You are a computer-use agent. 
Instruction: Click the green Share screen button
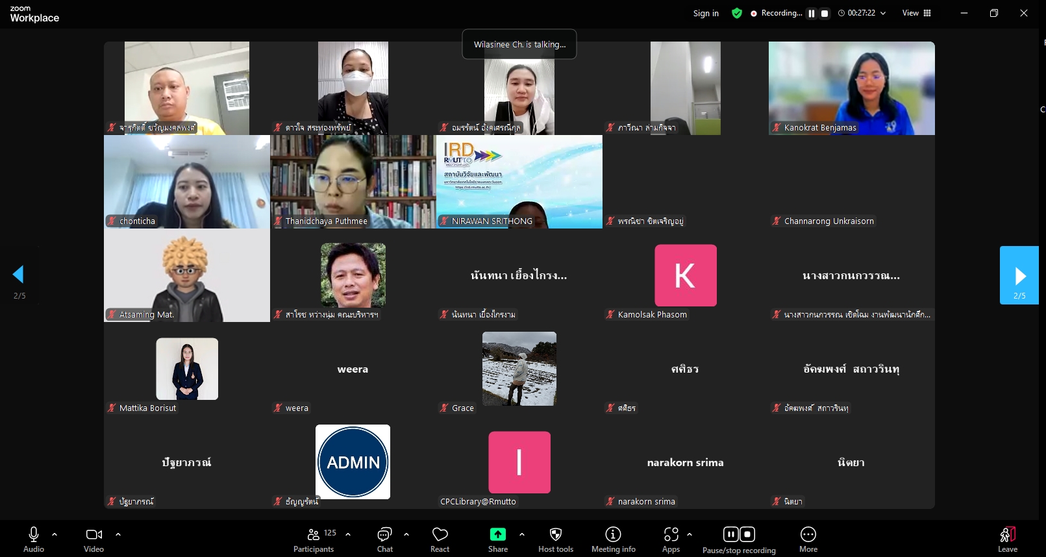click(x=498, y=534)
